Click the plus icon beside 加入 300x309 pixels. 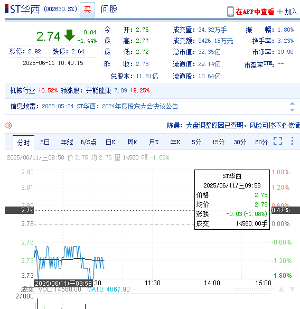tap(280, 12)
